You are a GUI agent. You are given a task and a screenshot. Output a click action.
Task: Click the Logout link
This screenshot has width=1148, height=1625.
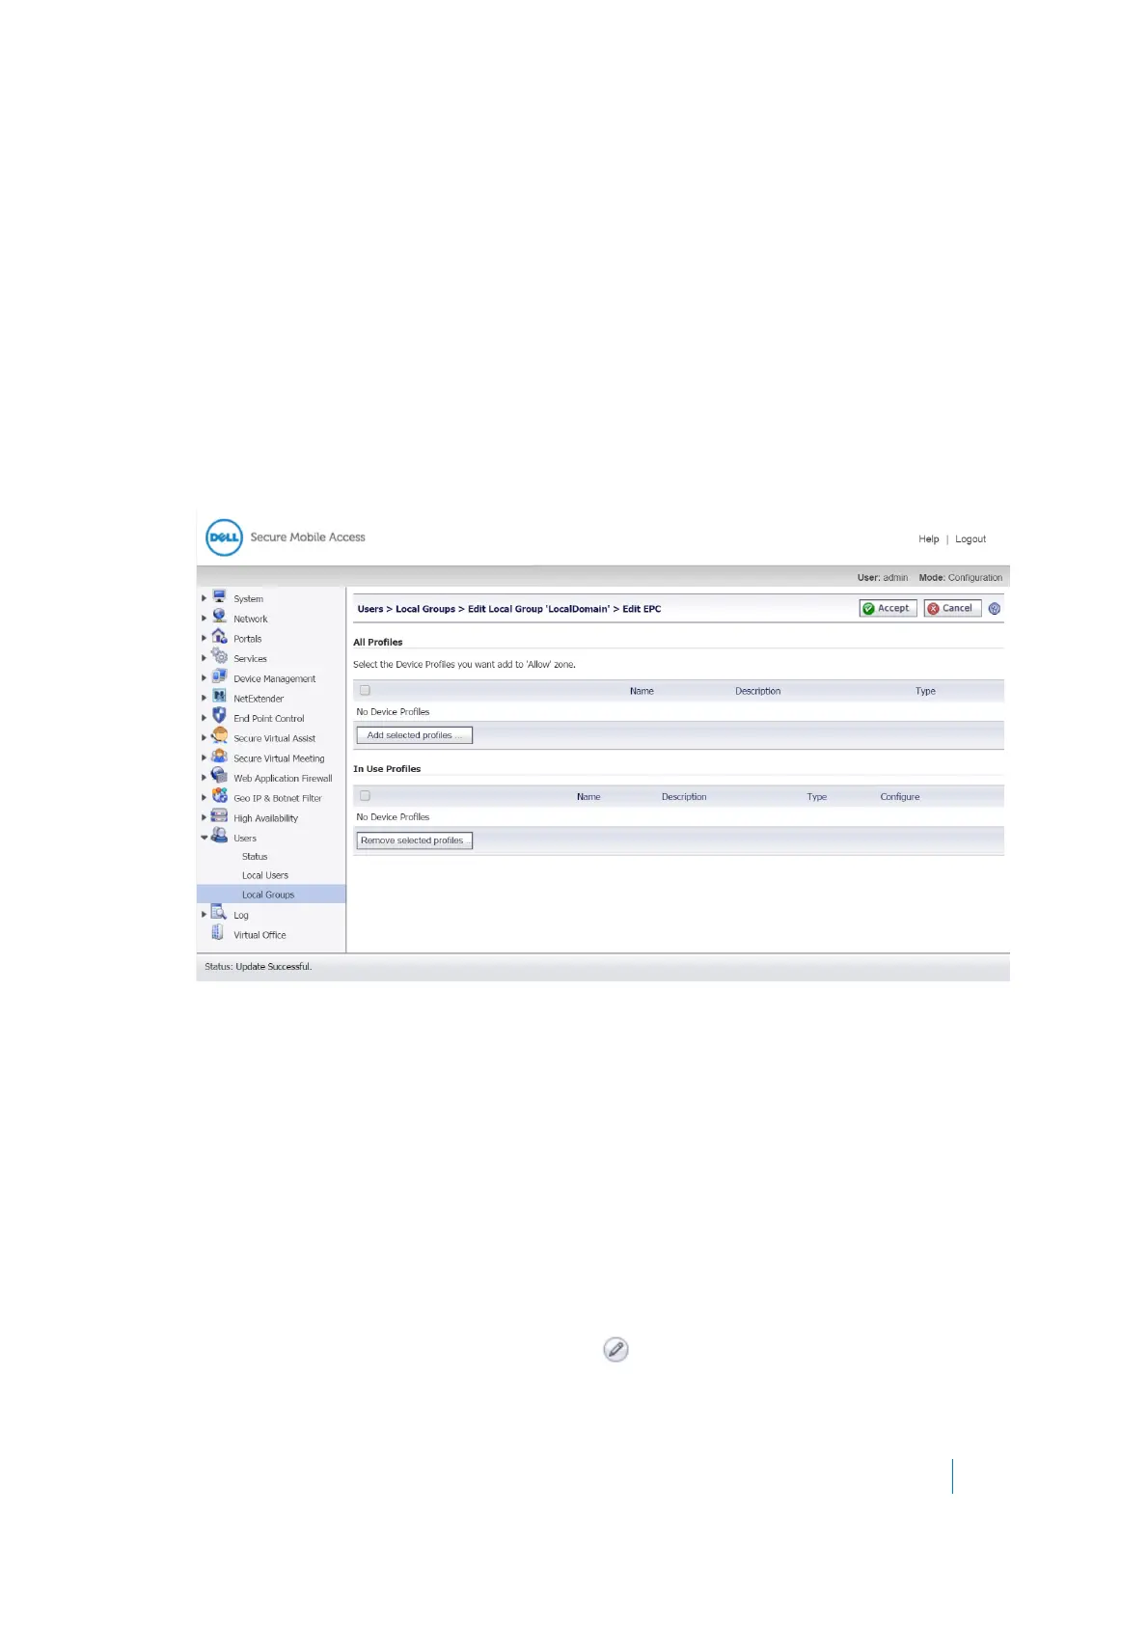970,539
